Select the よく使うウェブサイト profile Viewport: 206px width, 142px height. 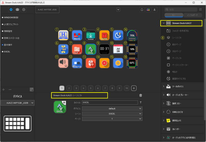click(x=11, y=24)
